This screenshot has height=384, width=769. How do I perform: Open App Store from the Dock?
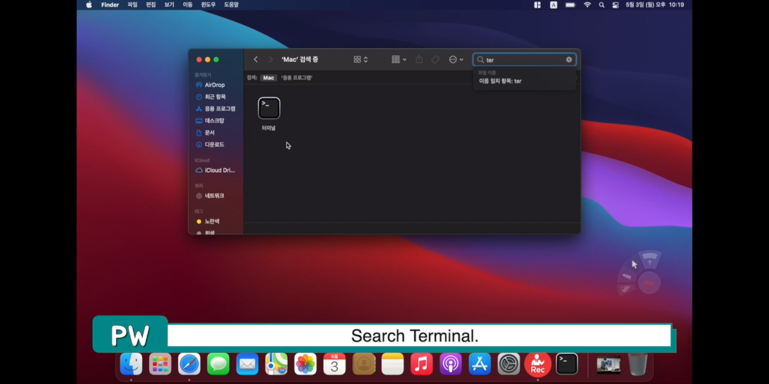click(479, 364)
